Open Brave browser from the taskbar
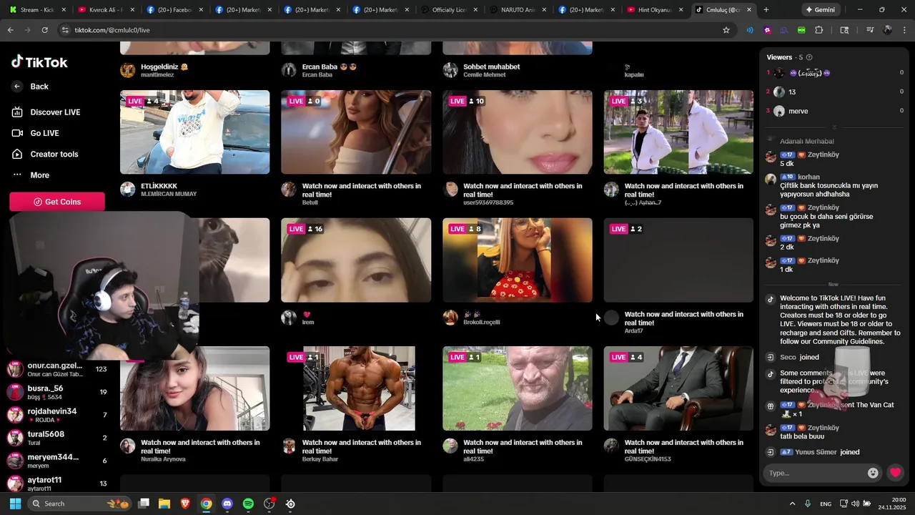915x515 pixels. (185, 504)
